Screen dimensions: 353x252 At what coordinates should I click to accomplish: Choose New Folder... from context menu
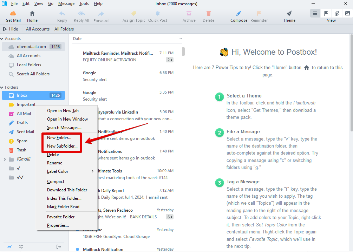click(x=59, y=138)
